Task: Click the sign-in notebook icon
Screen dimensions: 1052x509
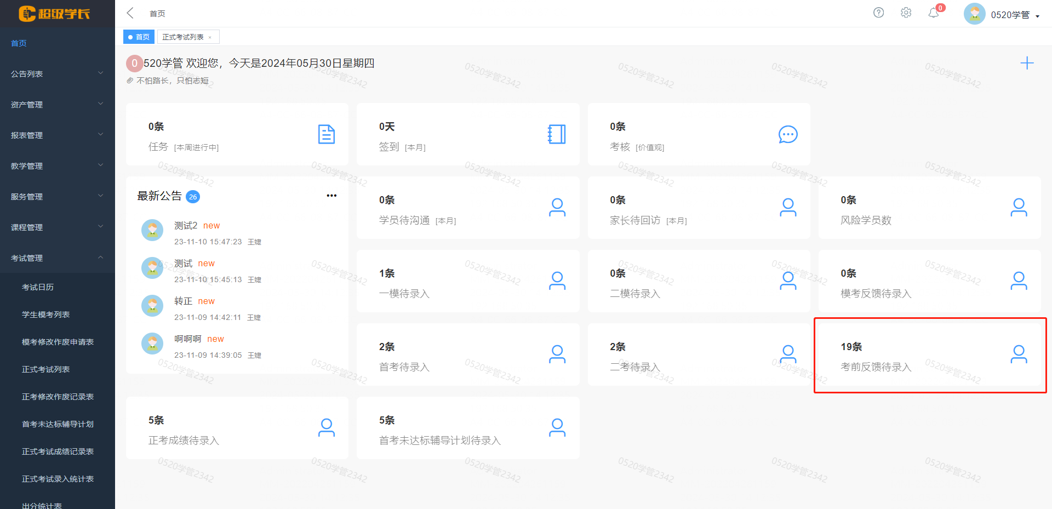Action: tap(557, 134)
